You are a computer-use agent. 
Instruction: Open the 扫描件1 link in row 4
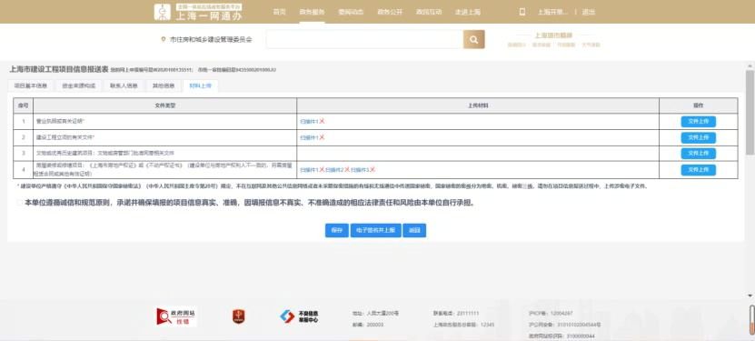[x=309, y=170]
